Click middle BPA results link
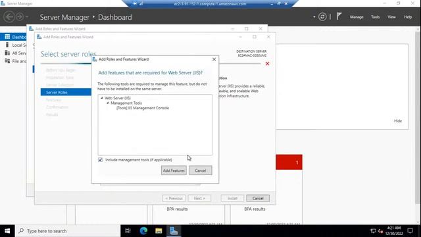Image resolution: width=421 pixels, height=237 pixels. pos(177,209)
